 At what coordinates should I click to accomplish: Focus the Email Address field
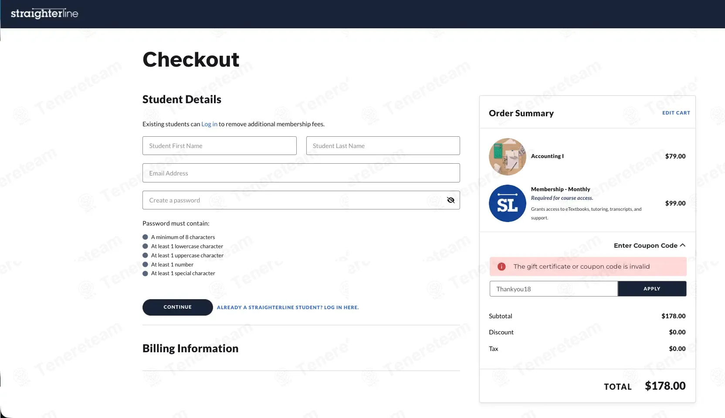301,173
